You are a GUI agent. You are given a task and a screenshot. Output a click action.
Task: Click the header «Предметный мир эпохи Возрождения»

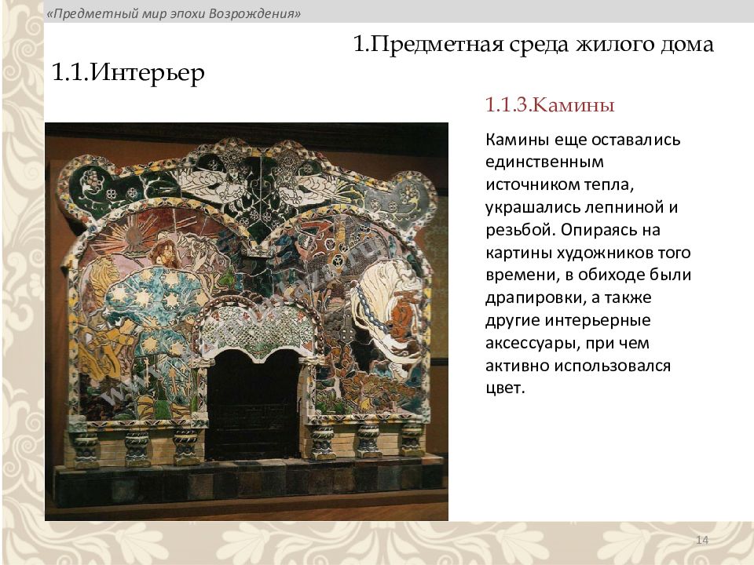174,13
